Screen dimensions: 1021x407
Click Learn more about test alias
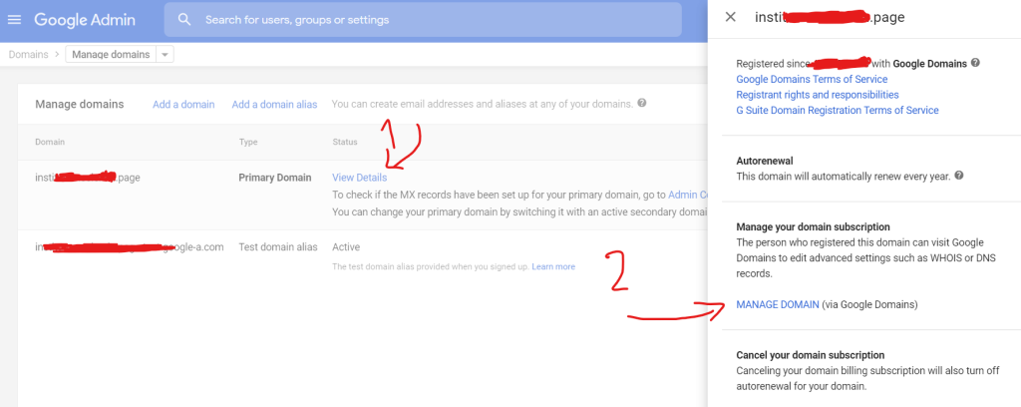553,266
